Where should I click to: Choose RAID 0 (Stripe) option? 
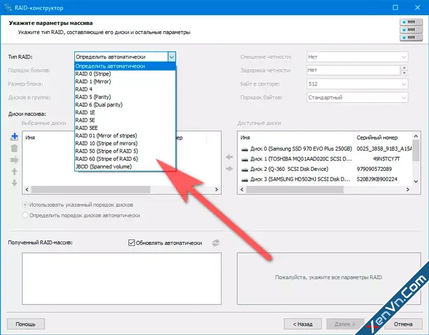click(125, 74)
